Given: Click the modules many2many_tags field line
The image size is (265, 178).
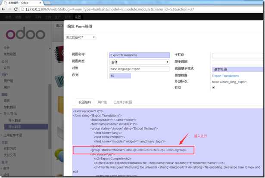Looking at the screenshot, I should (130, 141).
